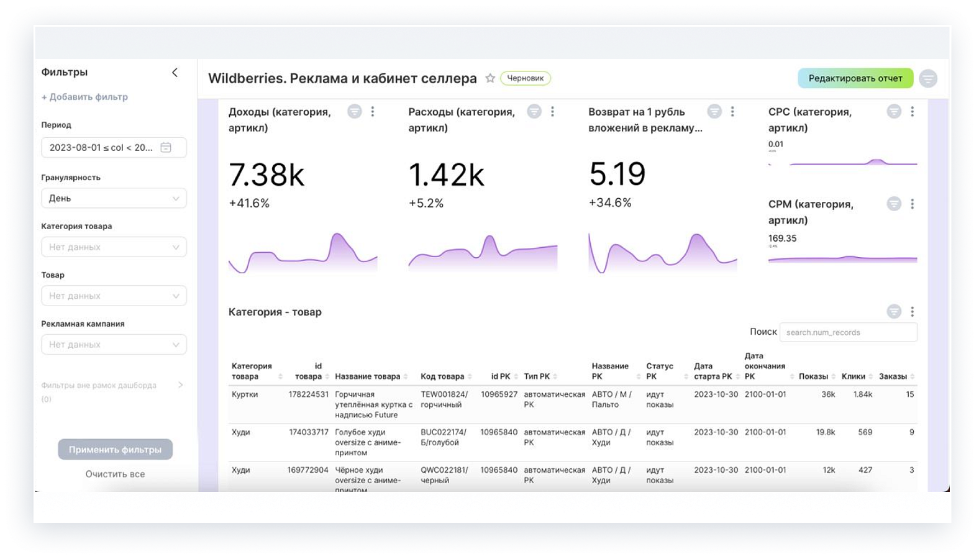Click the Возврат на 1 рубль sparkline chart
Image resolution: width=979 pixels, height=559 pixels.
click(663, 253)
